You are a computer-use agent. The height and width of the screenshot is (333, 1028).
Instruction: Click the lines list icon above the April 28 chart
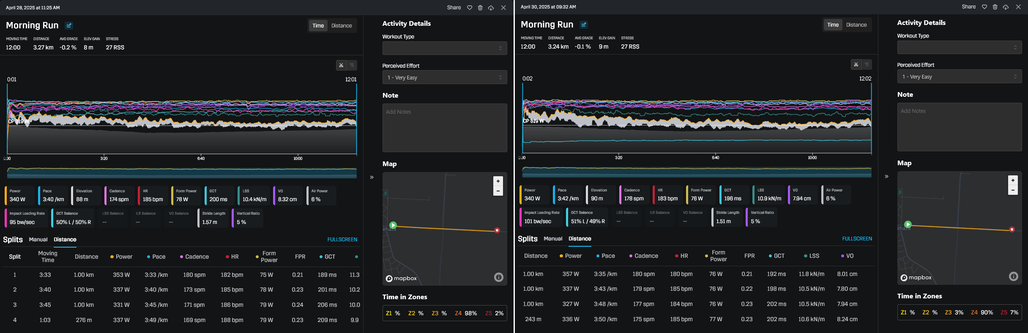(x=352, y=65)
